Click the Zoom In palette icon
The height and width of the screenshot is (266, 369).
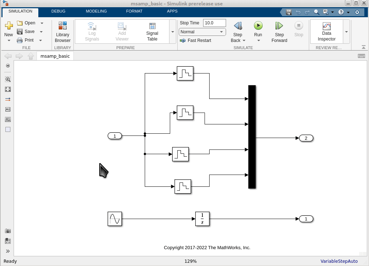(x=8, y=79)
